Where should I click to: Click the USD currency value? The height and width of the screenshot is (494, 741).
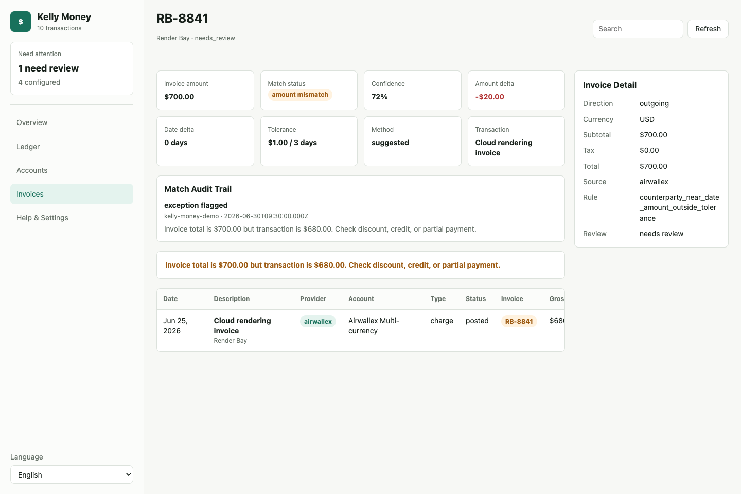tap(647, 119)
